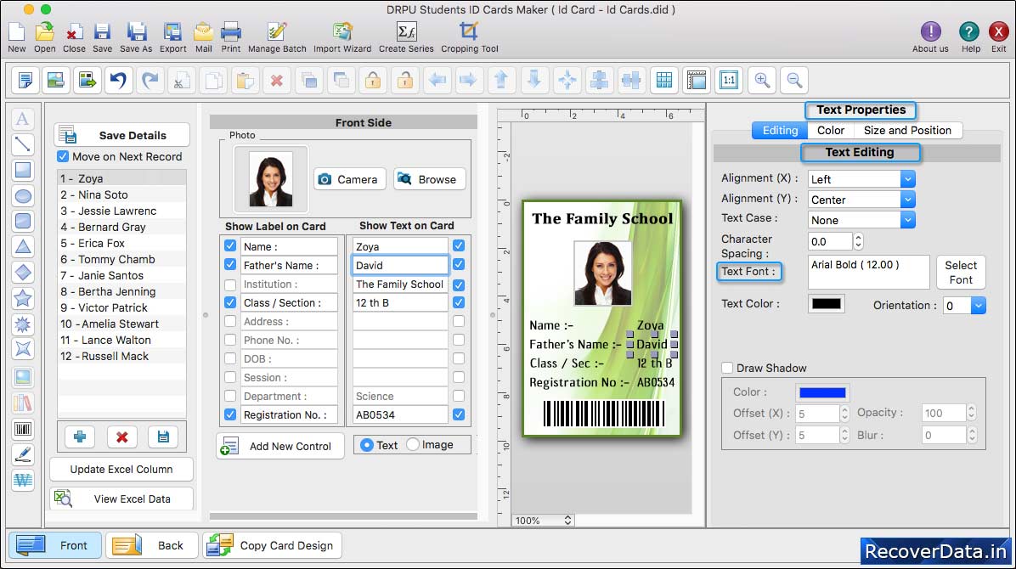1016x569 pixels.
Task: Click the undo arrow icon
Action: pos(119,81)
